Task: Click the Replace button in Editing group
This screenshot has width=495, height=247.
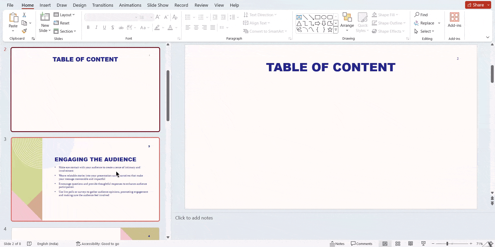Action: (427, 23)
